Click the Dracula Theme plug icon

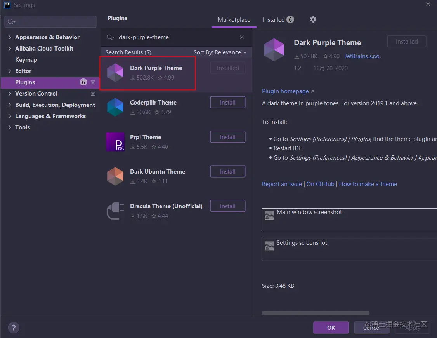pos(115,211)
